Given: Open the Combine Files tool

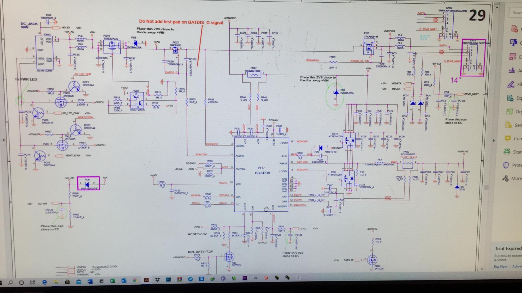Looking at the screenshot, I should pyautogui.click(x=513, y=42).
